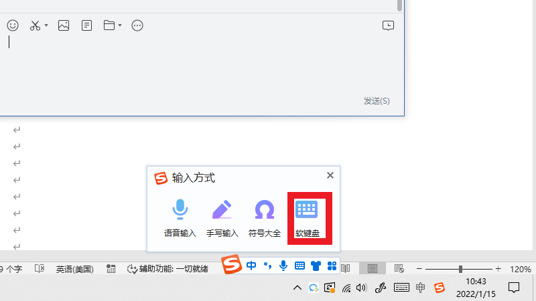Insert an image via picture icon
This screenshot has height=301, width=536.
pos(64,25)
